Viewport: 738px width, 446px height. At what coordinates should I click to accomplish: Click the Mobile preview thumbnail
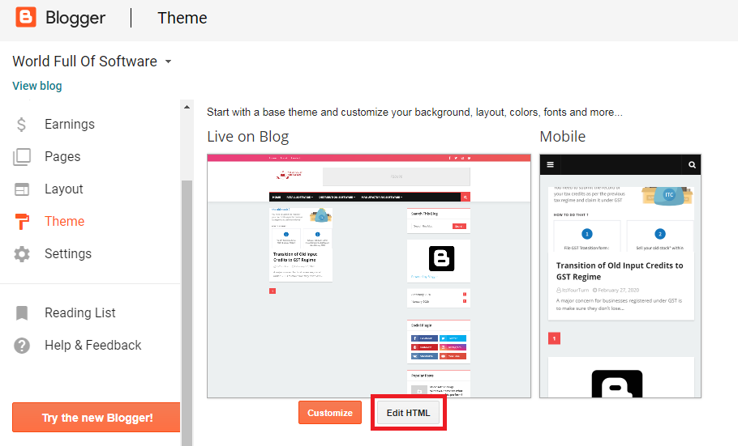pyautogui.click(x=620, y=276)
